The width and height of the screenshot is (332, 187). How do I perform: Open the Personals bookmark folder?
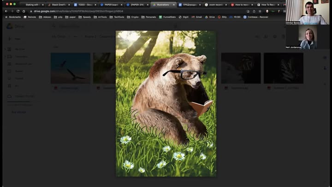tap(148, 17)
